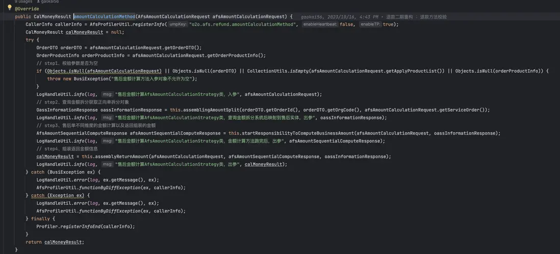Click the AfsAmountCalculationRequest parameter type in the signature
The image size is (560, 254).
click(173, 16)
